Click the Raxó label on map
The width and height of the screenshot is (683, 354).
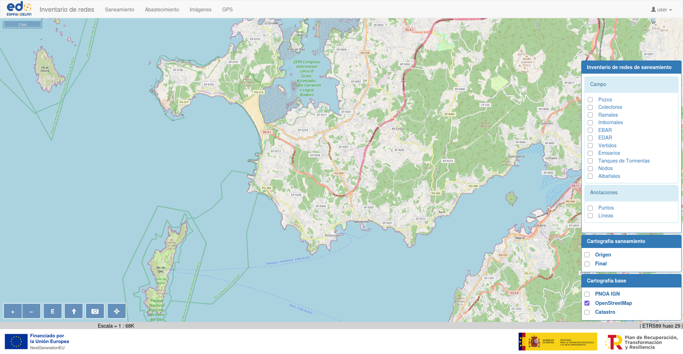[x=442, y=212]
